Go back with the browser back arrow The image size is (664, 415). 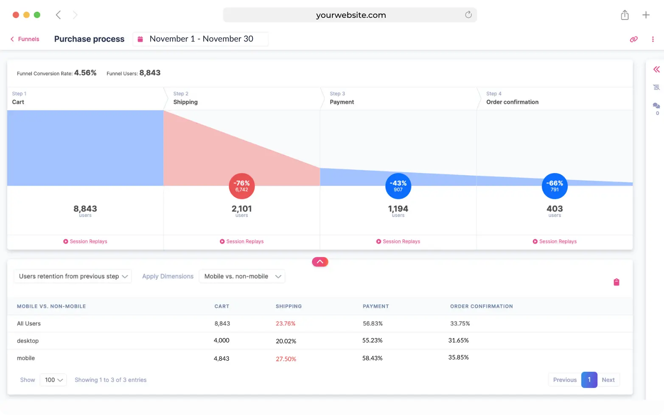58,15
